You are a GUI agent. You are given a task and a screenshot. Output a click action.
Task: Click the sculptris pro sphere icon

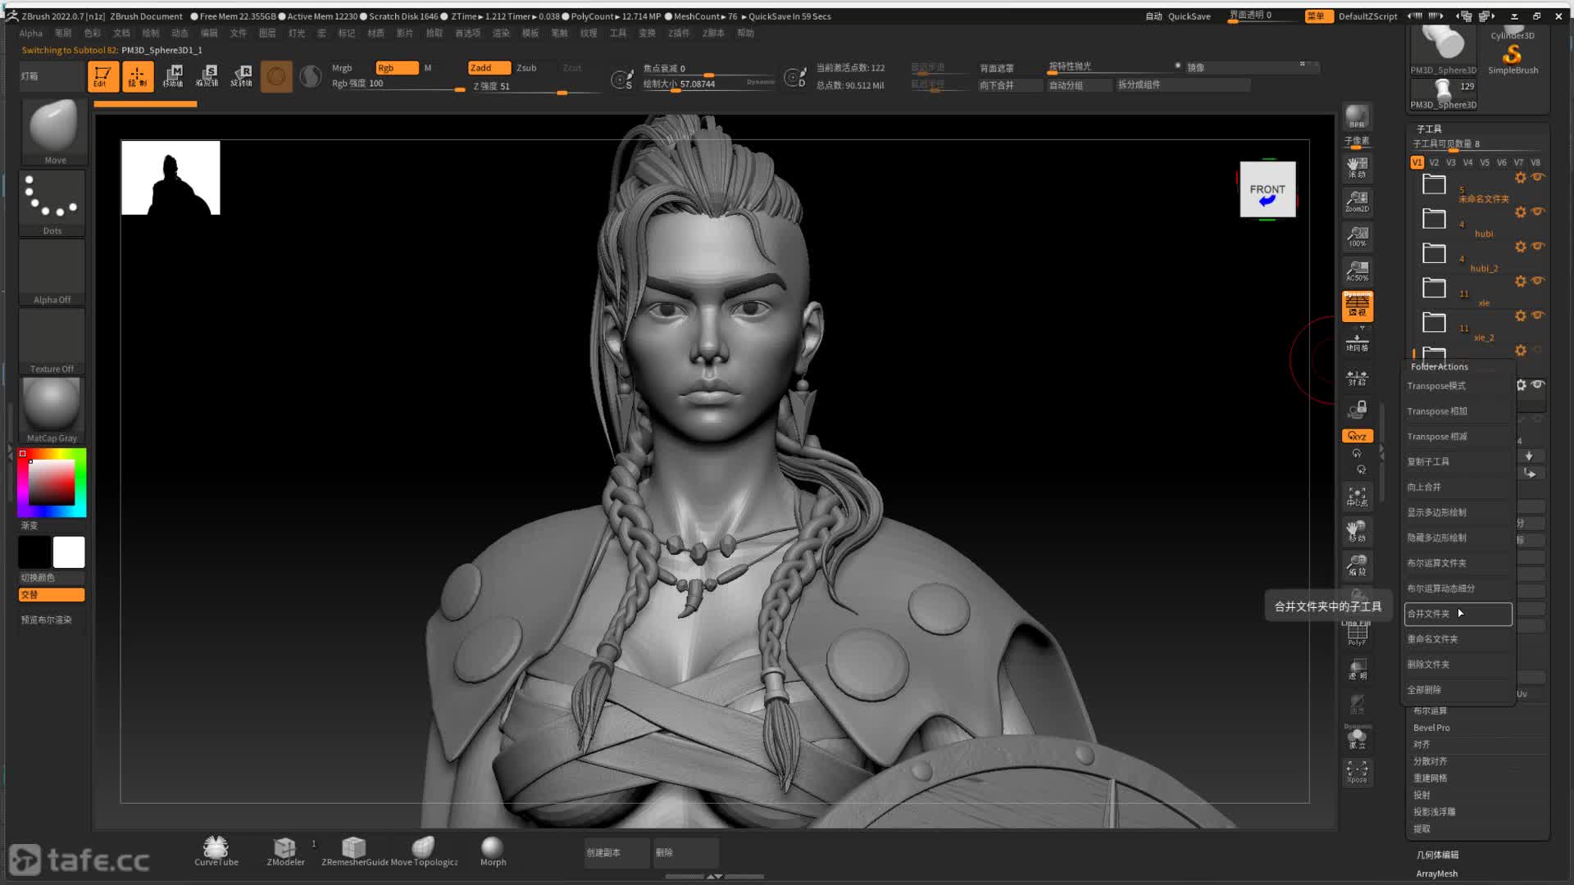tap(311, 76)
